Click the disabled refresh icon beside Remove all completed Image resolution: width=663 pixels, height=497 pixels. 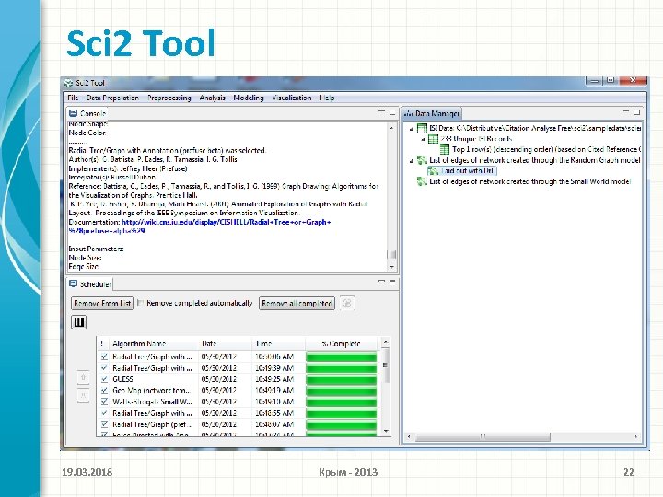tap(347, 303)
